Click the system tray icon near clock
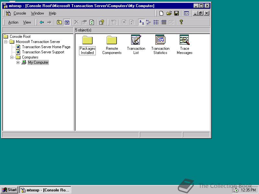The image size is (259, 194). point(236,190)
